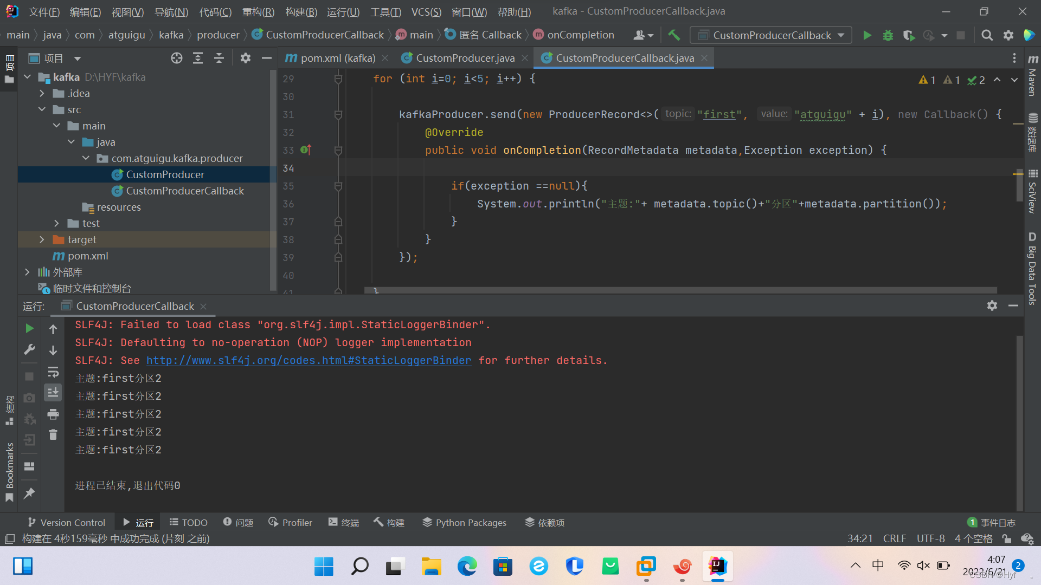Pin the run tab
The image size is (1041, 585).
click(x=29, y=493)
